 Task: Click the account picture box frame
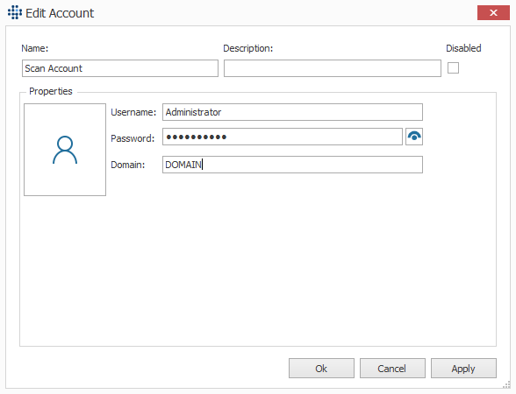pyautogui.click(x=65, y=150)
